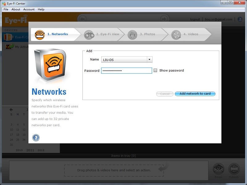Click the drag photos & videos tray area

point(114,170)
